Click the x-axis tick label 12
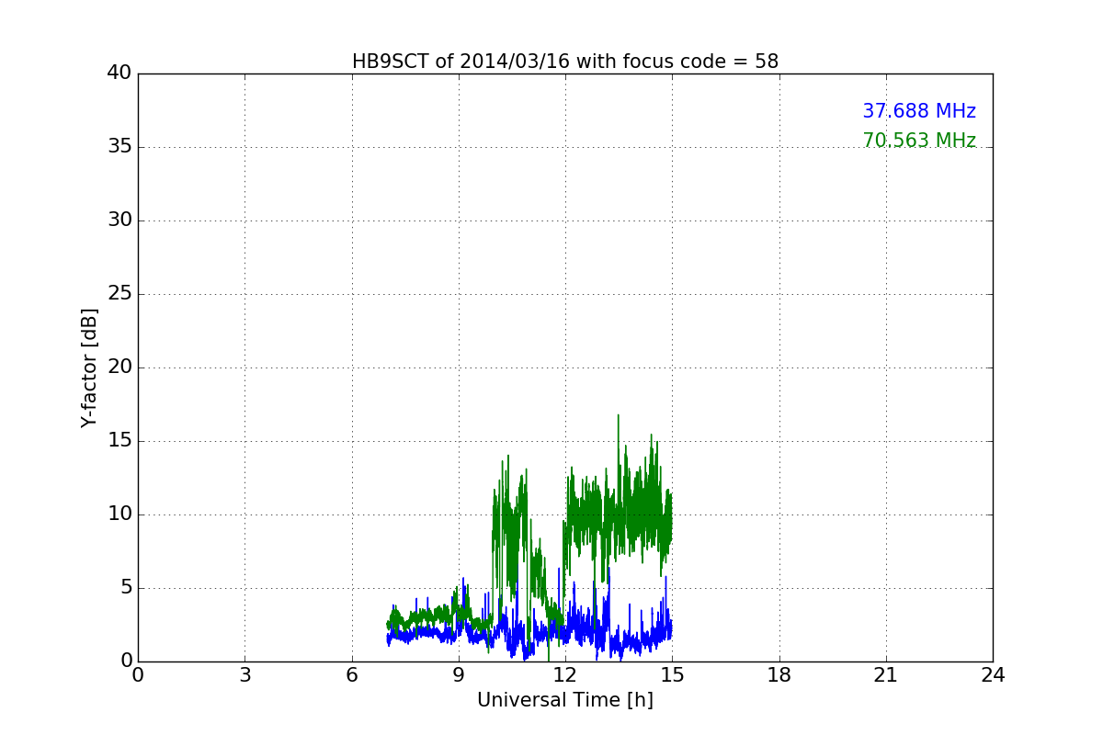1103x735 pixels. pyautogui.click(x=565, y=675)
